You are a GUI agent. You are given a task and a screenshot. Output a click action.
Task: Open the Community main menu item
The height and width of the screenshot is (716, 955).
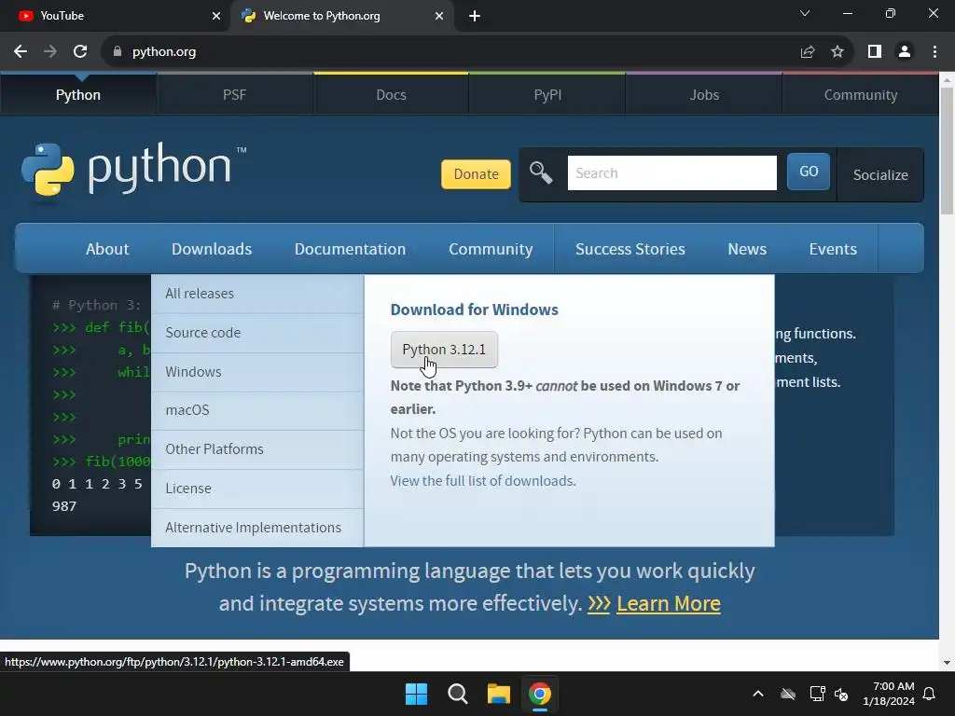pyautogui.click(x=491, y=248)
